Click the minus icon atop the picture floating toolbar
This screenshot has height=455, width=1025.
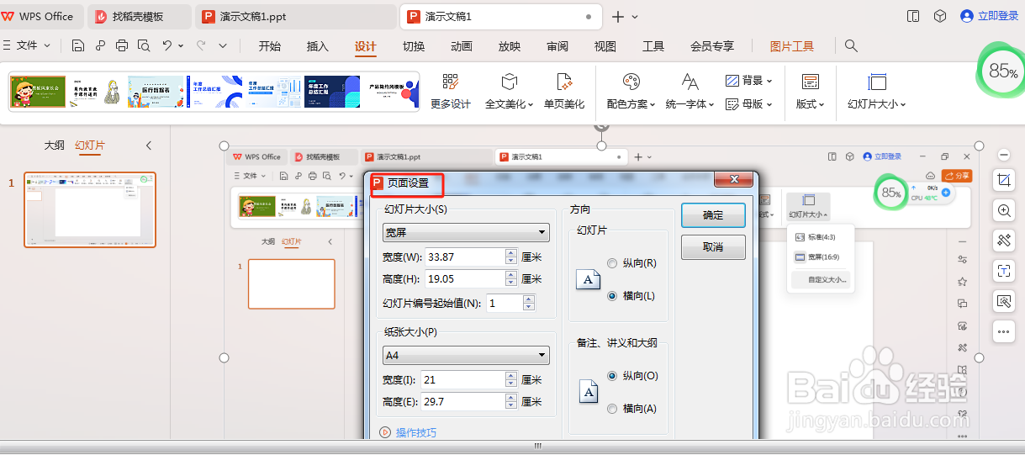pos(1003,155)
